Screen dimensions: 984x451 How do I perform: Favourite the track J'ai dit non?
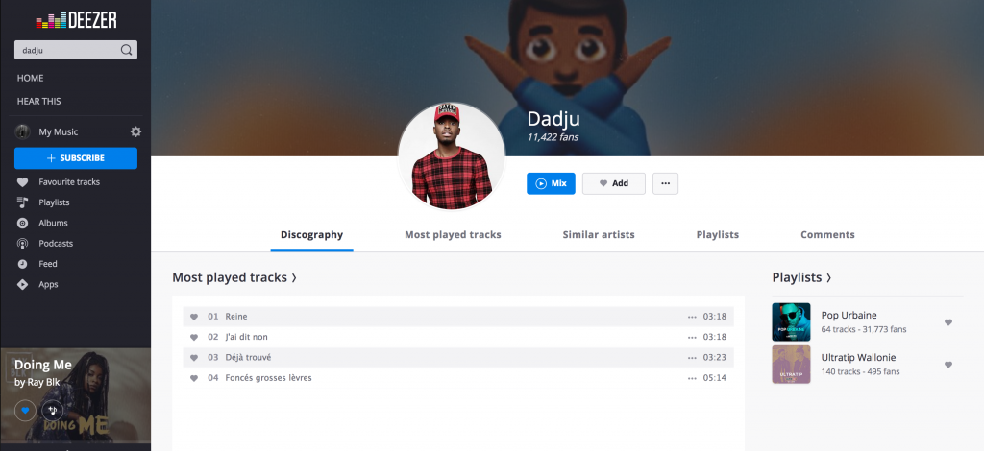[x=194, y=337]
